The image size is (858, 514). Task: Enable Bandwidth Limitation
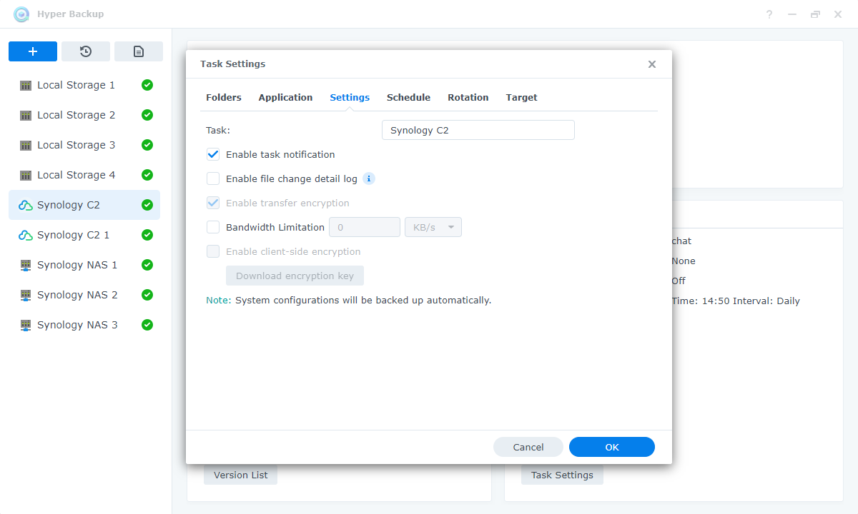tap(213, 227)
